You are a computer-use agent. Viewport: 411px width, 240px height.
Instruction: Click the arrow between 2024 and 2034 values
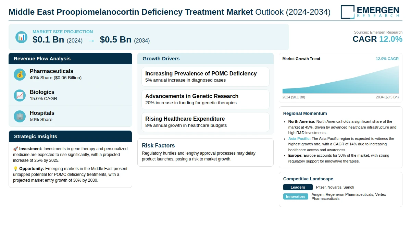[x=91, y=40]
